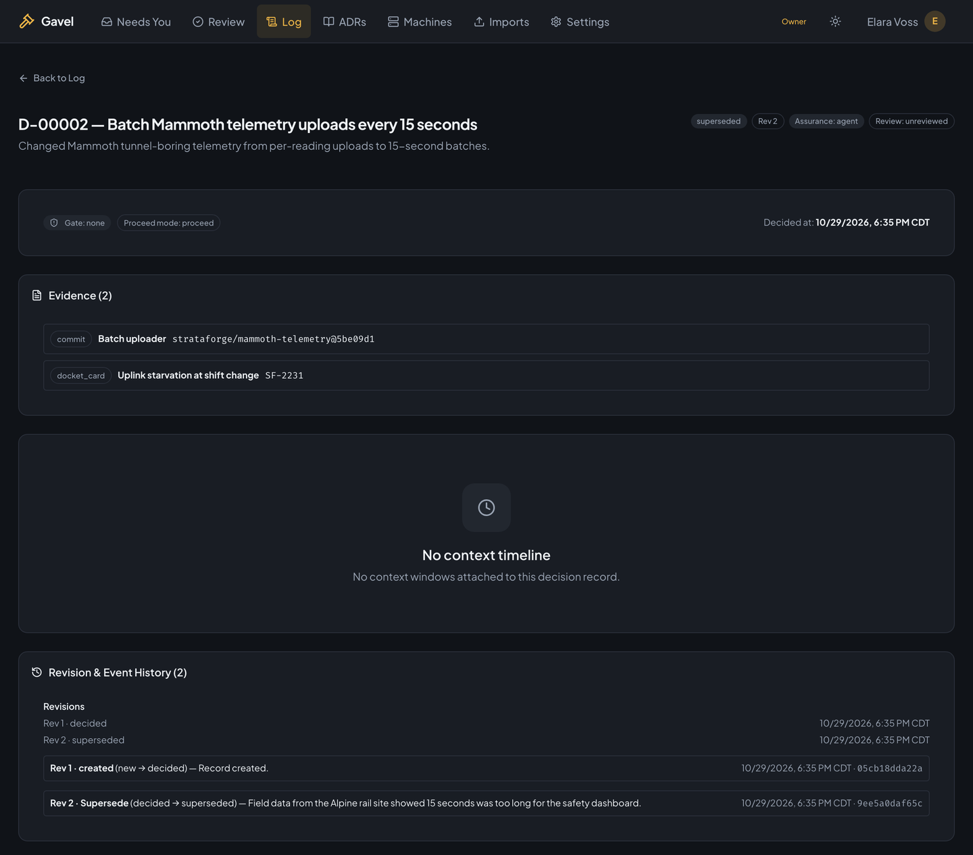Click the clock icon above No context timeline
973x855 pixels.
(487, 508)
